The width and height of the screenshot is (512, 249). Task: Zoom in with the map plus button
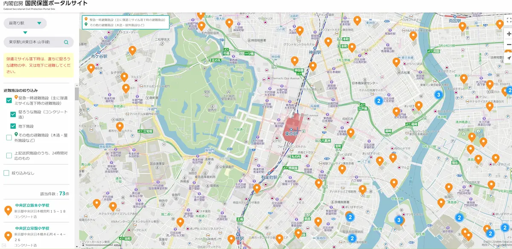tap(509, 34)
